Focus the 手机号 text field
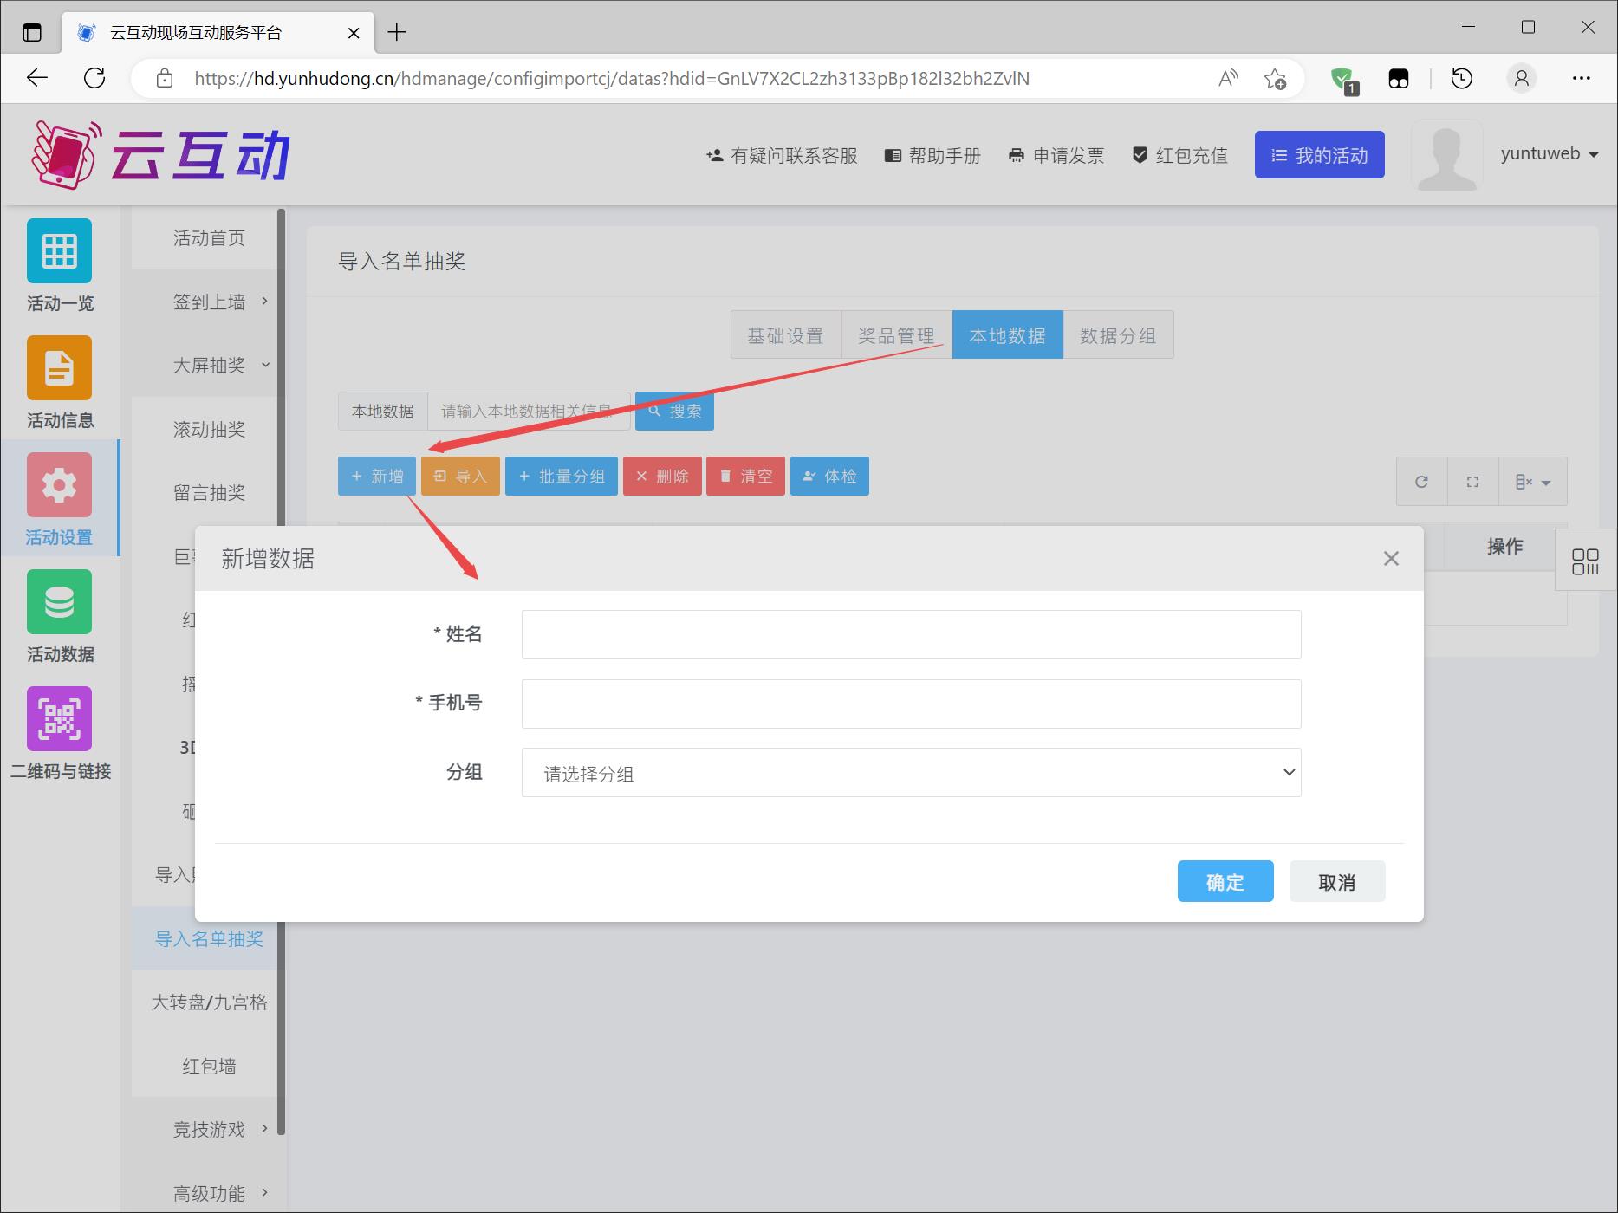The image size is (1618, 1213). (911, 704)
